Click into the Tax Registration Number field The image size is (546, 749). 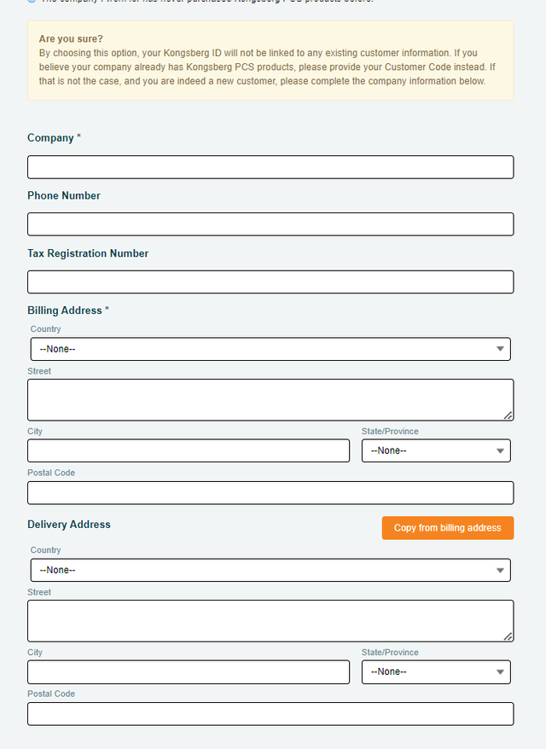[270, 282]
